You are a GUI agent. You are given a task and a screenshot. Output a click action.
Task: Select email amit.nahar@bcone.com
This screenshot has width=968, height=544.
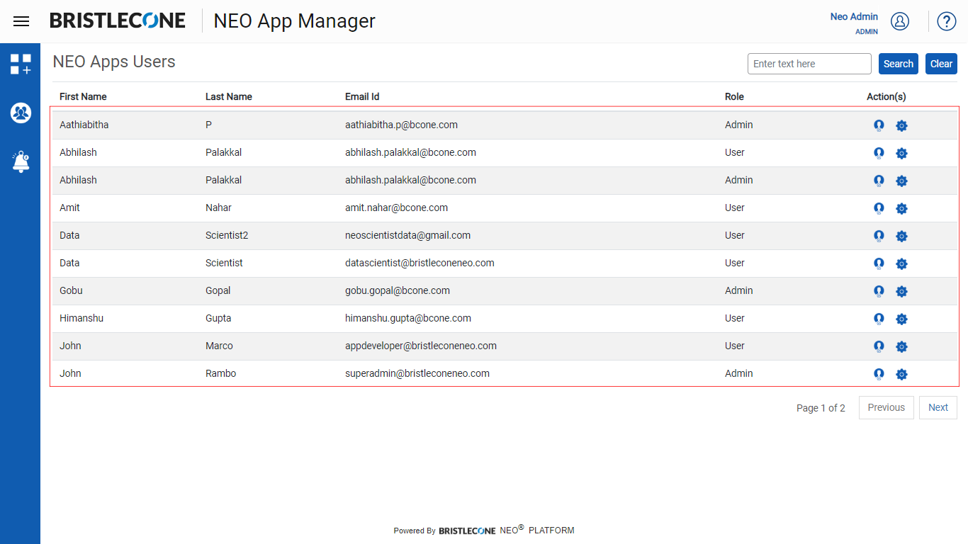point(396,208)
